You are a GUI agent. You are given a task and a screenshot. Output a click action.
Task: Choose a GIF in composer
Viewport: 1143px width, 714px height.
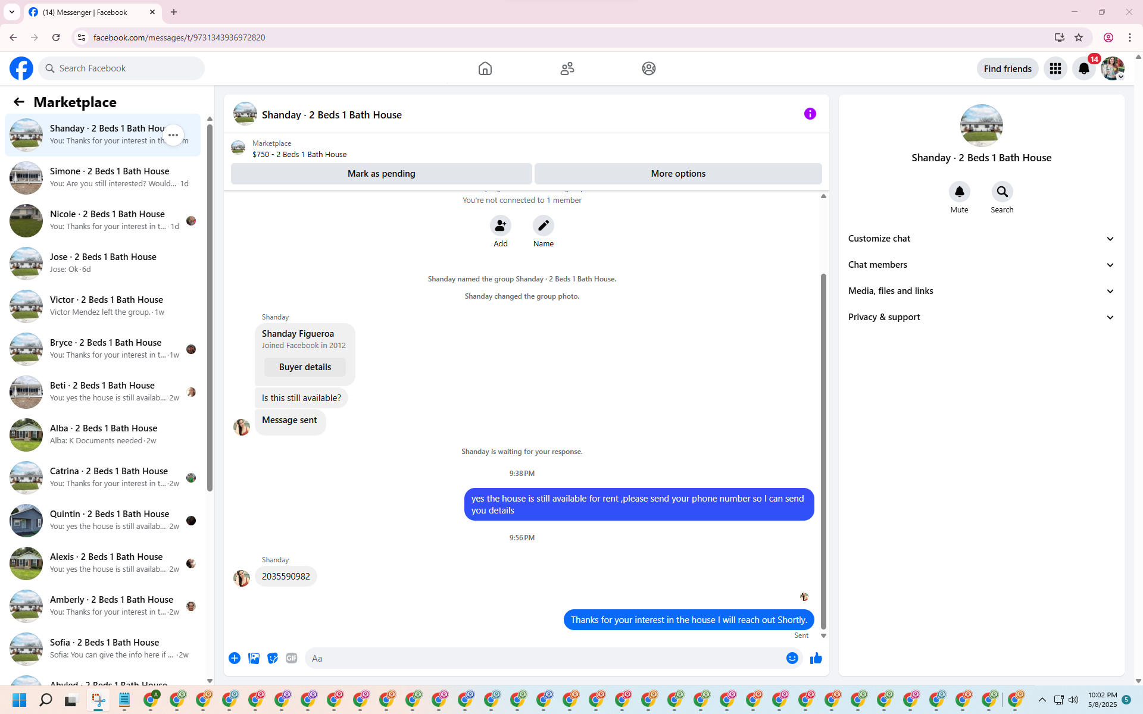[292, 658]
